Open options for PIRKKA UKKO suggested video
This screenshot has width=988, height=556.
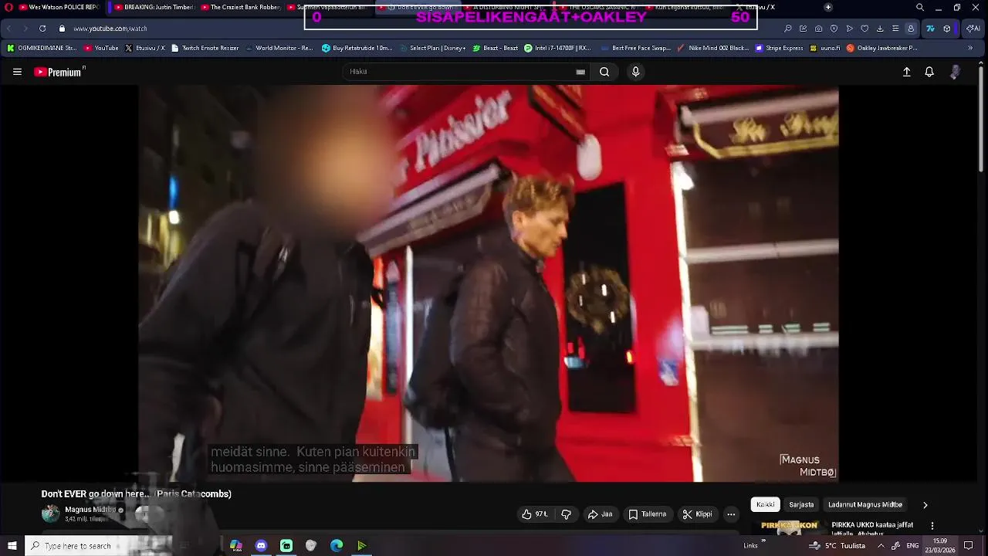click(x=932, y=526)
